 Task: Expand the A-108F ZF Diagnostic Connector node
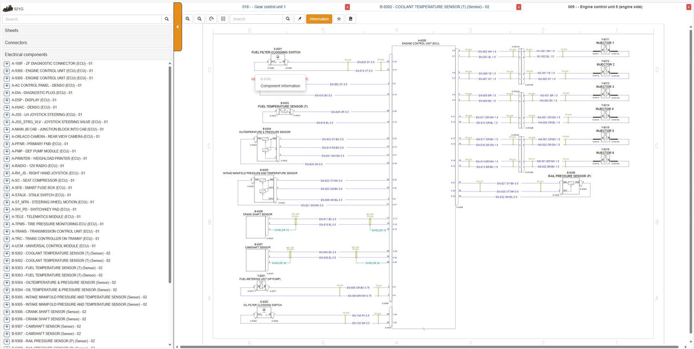pyautogui.click(x=7, y=63)
